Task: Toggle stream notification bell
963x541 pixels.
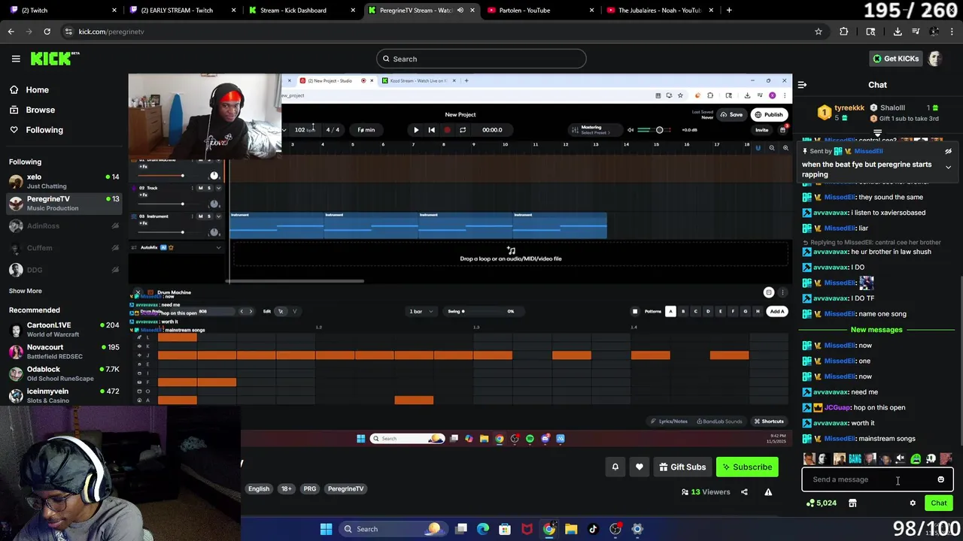Action: coord(615,467)
